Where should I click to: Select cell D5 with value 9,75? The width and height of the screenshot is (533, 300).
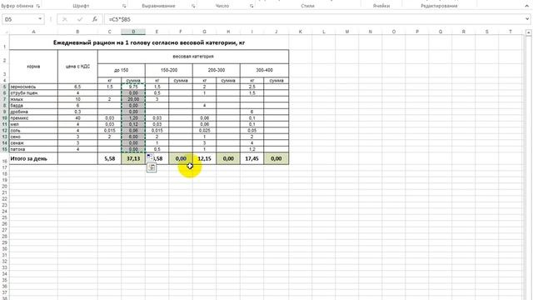[x=133, y=87]
